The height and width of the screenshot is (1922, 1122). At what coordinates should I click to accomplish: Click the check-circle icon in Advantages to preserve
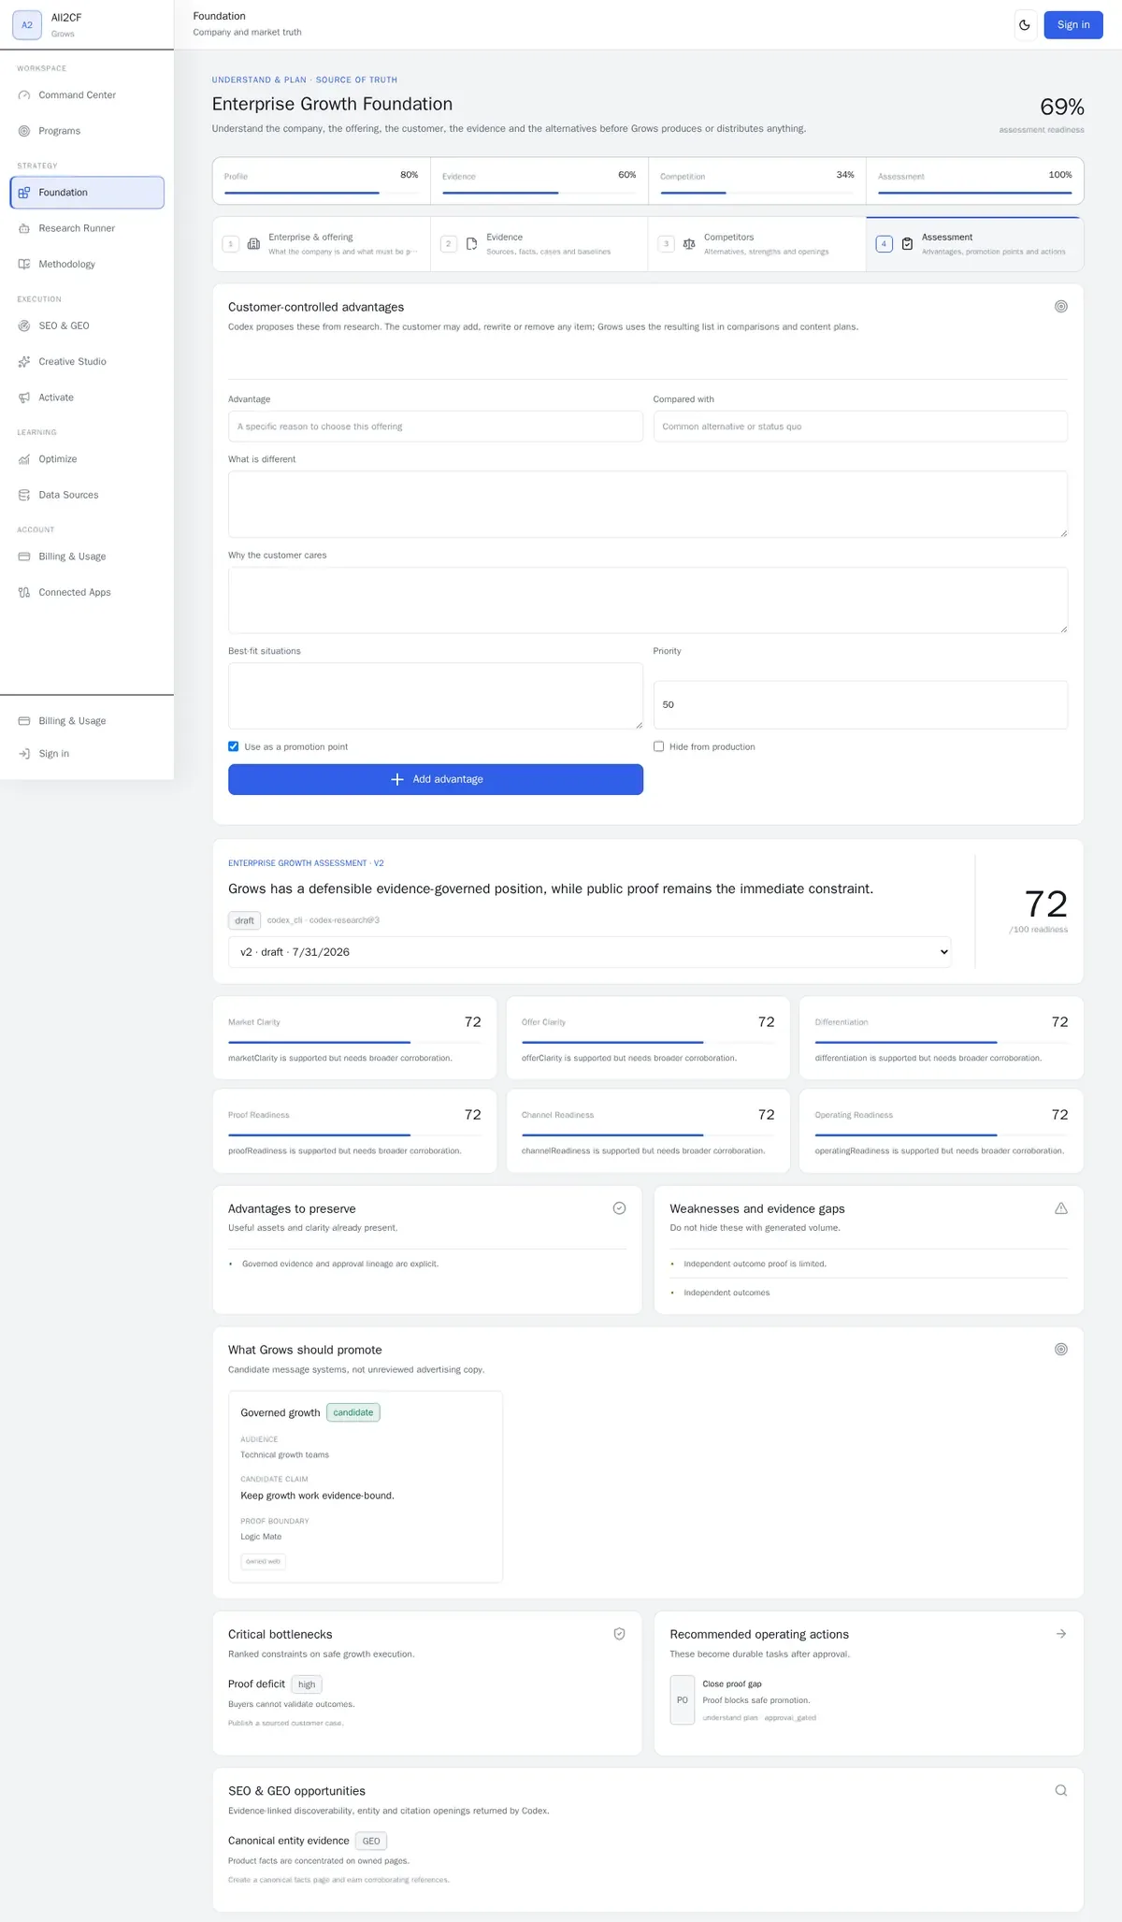point(619,1208)
